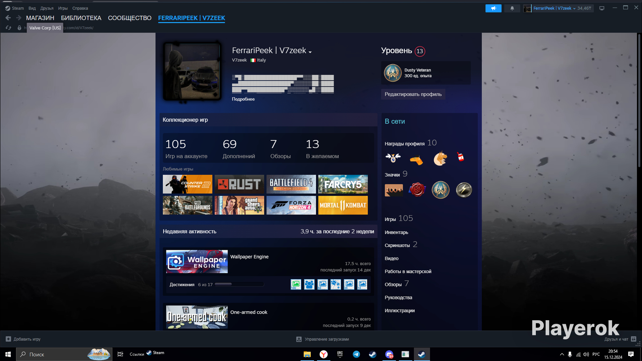The height and width of the screenshot is (361, 642).
Task: Open Работы в мастерской link
Action: 408,271
